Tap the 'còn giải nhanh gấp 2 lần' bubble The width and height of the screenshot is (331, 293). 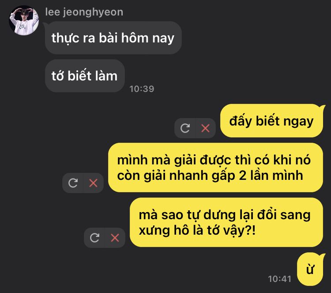pyautogui.click(x=215, y=167)
